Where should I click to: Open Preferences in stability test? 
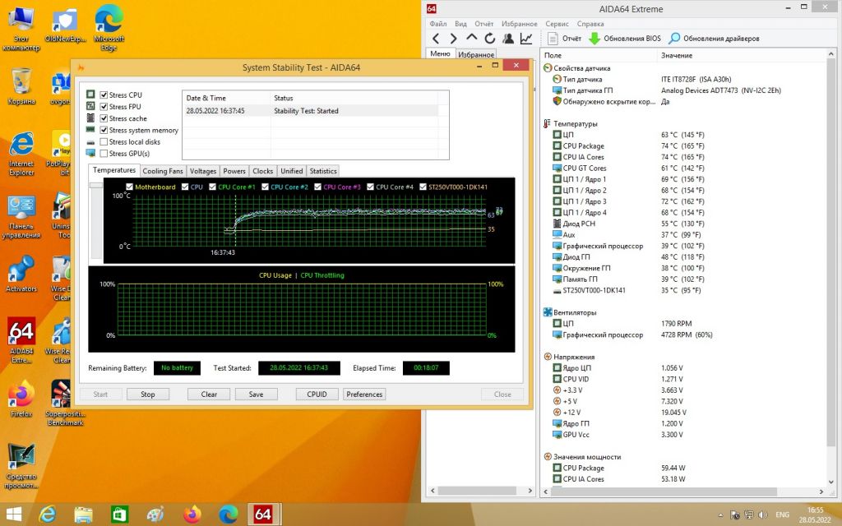coord(364,394)
